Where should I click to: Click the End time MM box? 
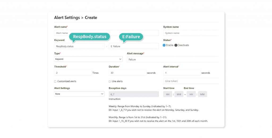[202, 94]
